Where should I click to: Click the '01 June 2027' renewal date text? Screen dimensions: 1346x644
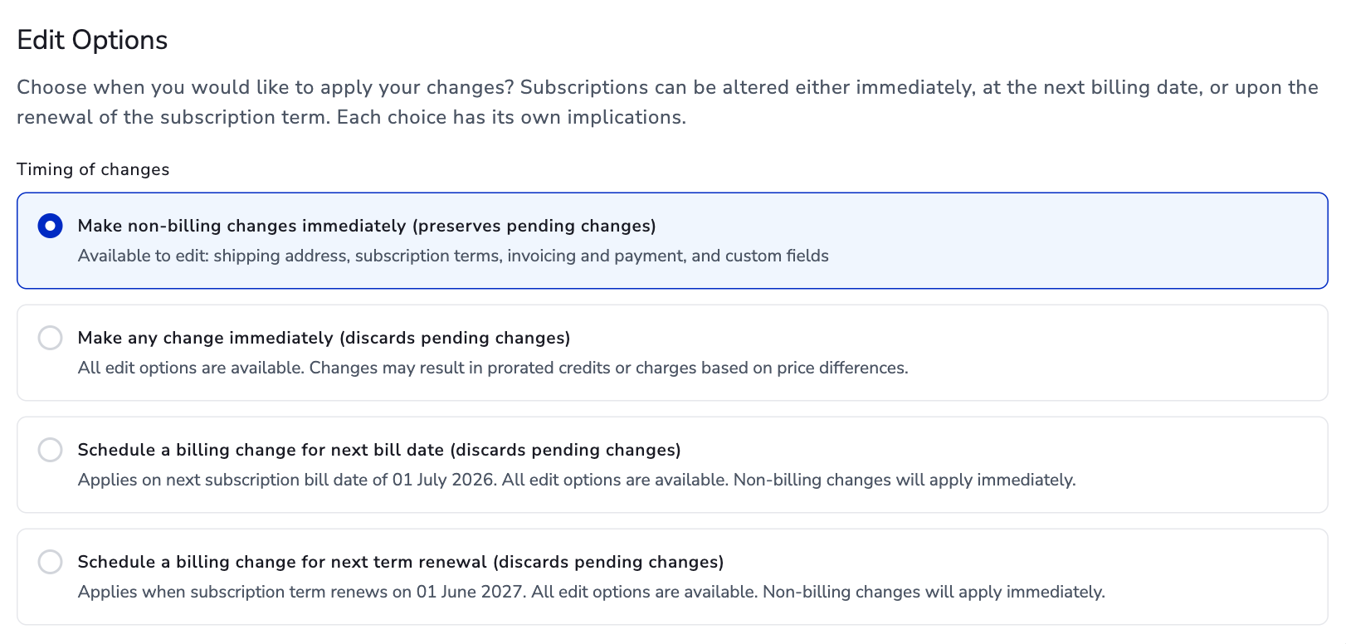coord(469,592)
